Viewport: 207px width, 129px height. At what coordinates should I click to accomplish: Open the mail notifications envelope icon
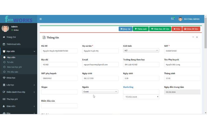[x=172, y=19]
